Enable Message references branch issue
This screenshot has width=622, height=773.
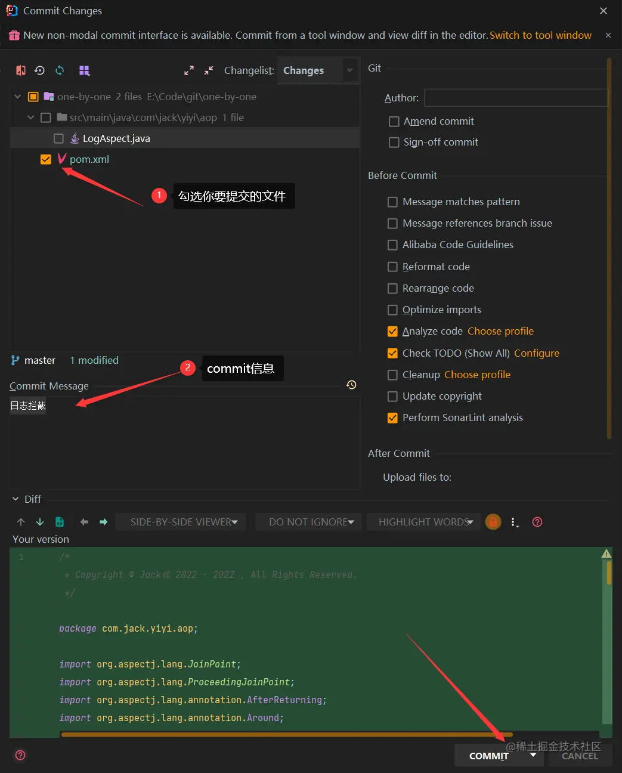pyautogui.click(x=392, y=223)
